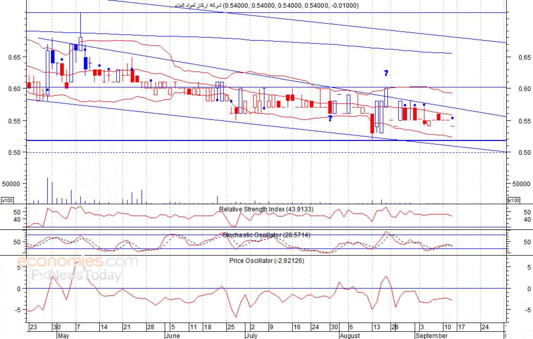533x339 pixels.
Task: Click the July 9 date label
Action: click(x=271, y=327)
